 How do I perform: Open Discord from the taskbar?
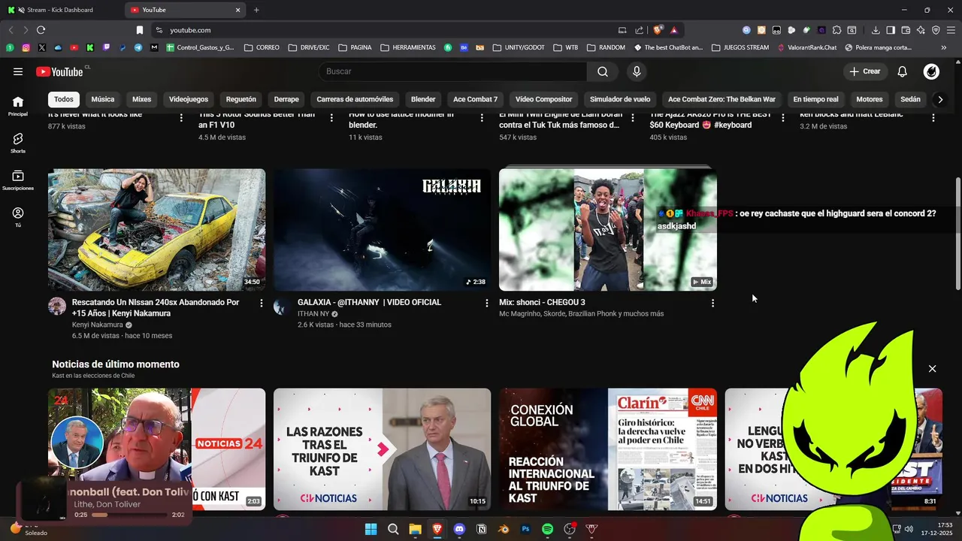(x=459, y=529)
